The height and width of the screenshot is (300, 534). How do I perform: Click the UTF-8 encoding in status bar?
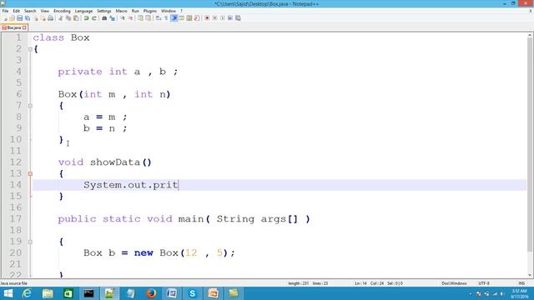coord(484,283)
